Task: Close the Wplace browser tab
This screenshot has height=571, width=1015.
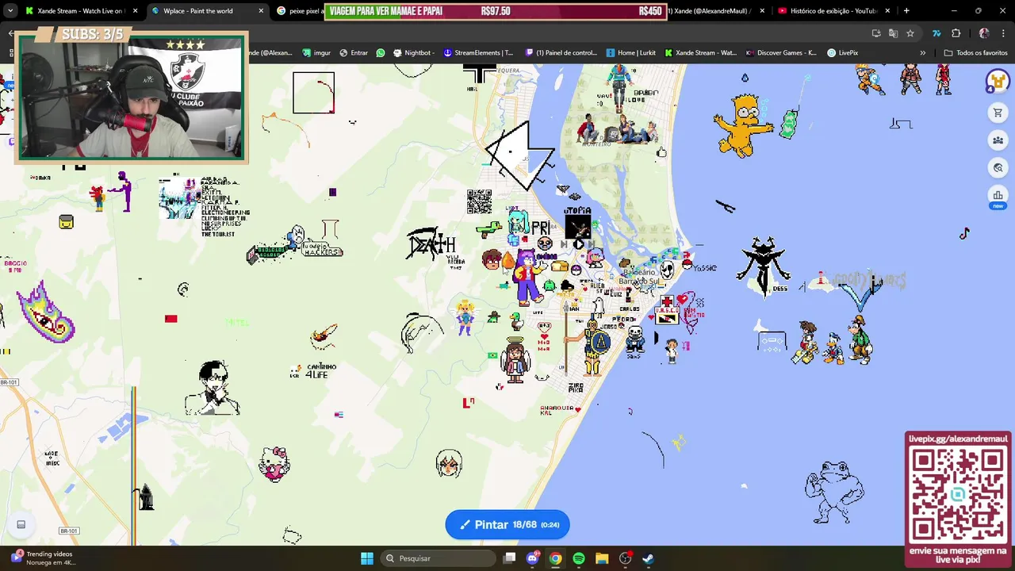Action: pyautogui.click(x=261, y=11)
